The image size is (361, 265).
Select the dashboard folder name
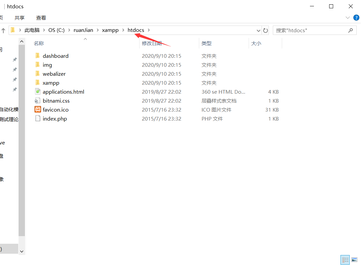(x=55, y=56)
